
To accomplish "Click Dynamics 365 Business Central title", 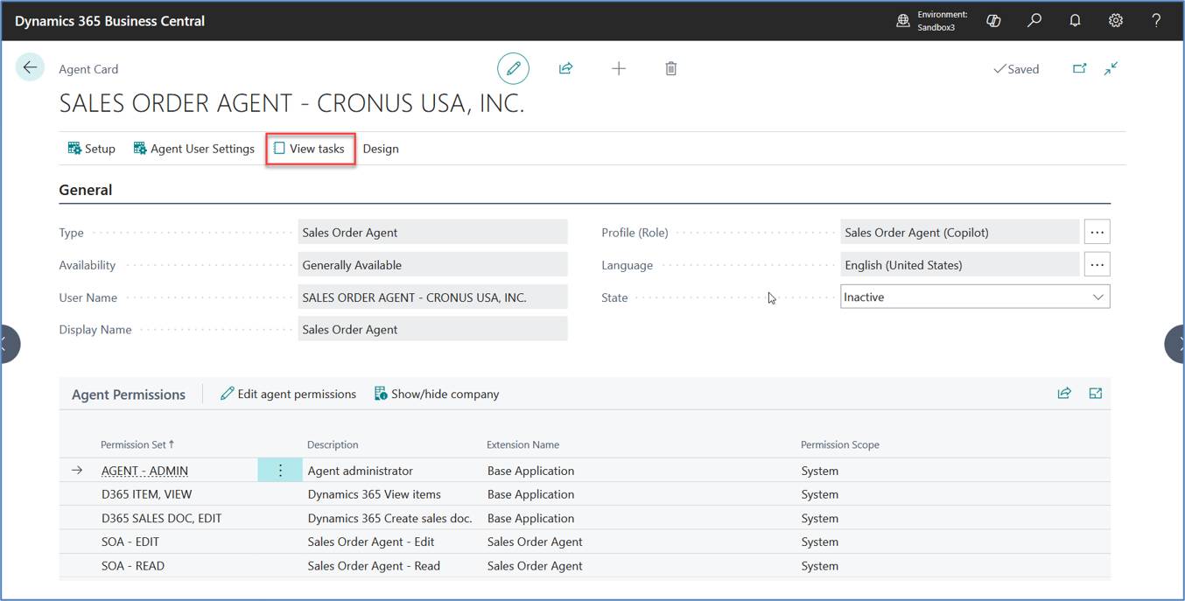I will (109, 21).
